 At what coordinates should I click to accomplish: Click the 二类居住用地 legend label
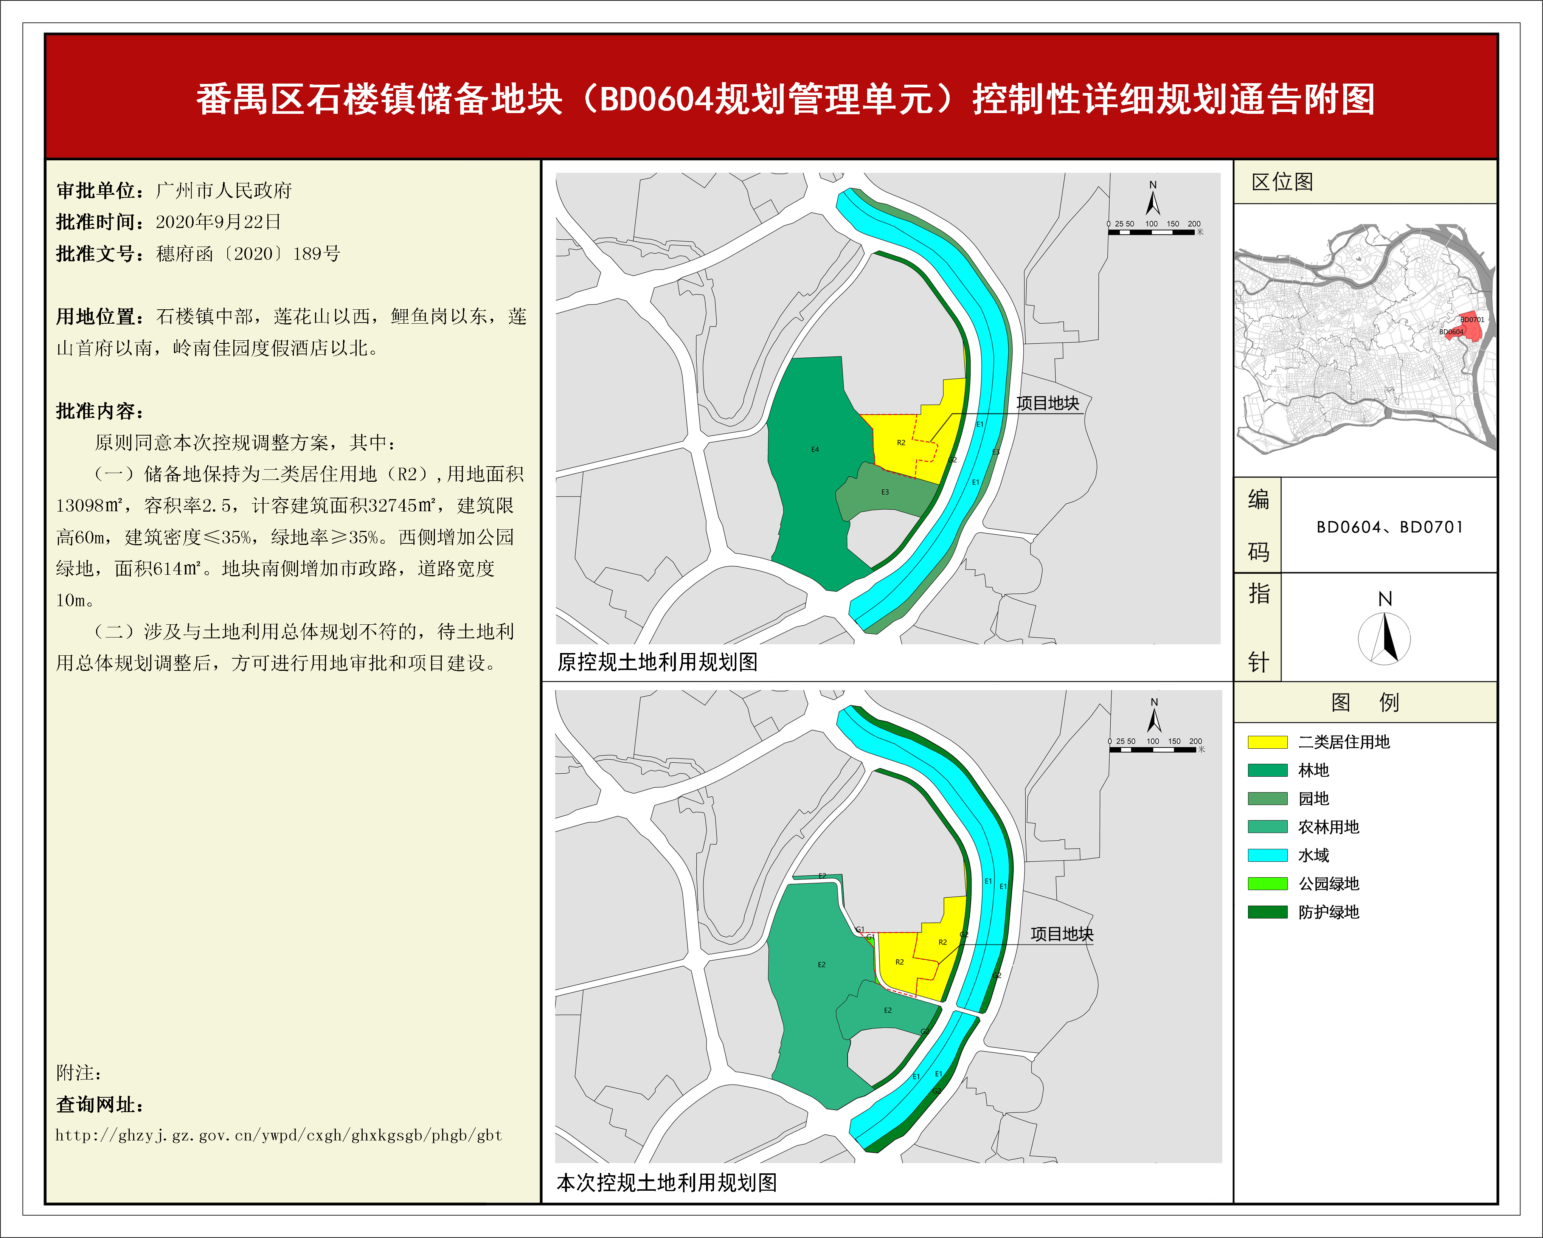click(1344, 742)
